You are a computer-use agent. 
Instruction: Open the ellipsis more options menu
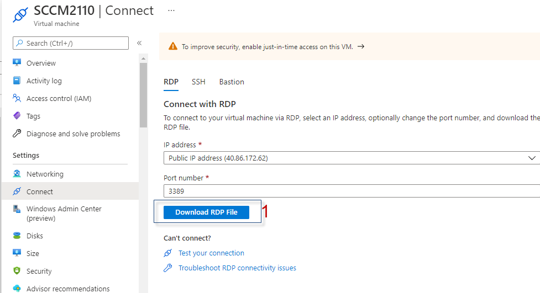coord(171,10)
